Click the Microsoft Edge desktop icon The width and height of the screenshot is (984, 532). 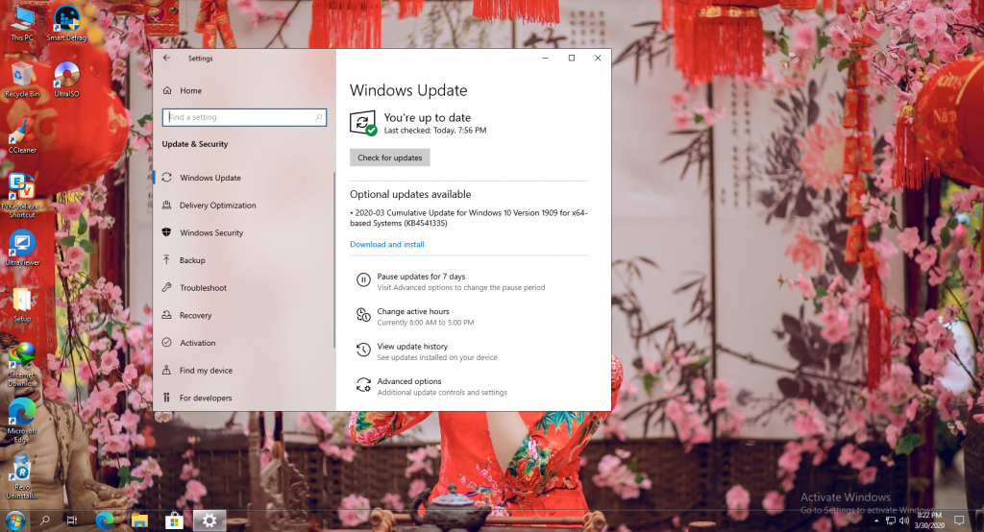coord(22,421)
